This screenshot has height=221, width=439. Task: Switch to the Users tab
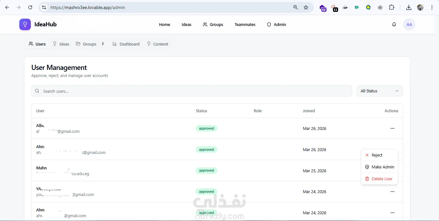[37, 44]
